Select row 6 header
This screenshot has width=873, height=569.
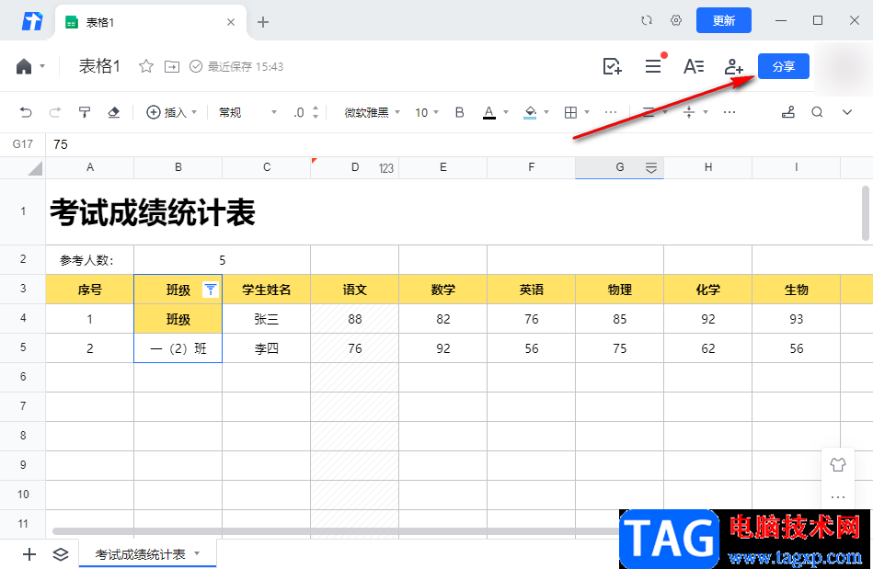pos(23,377)
